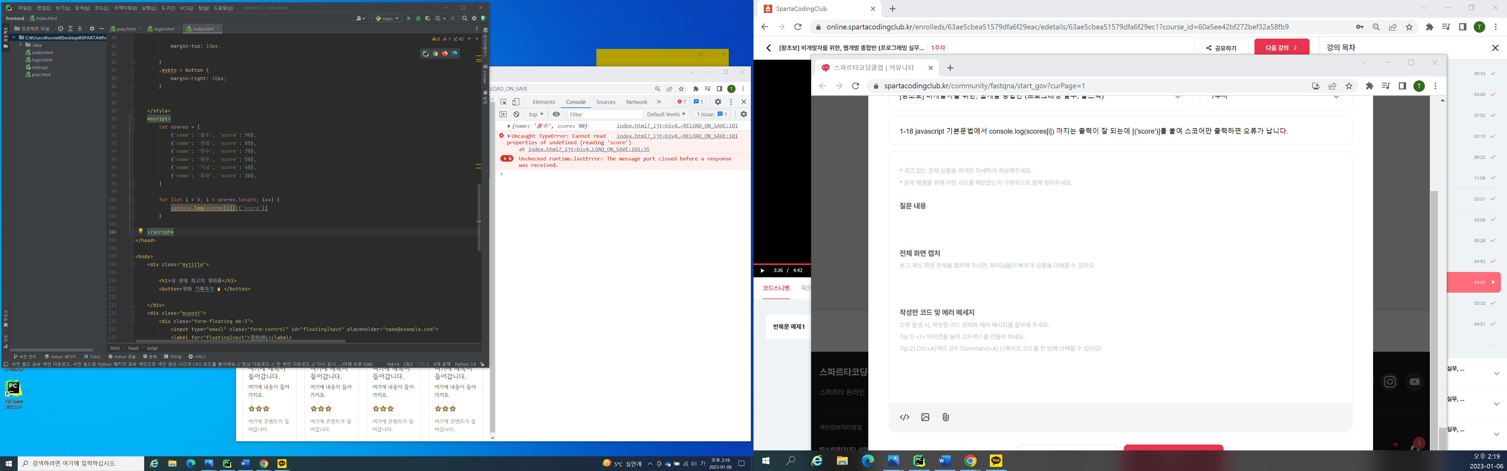
Task: Switch to prac.html editor tab
Action: [126, 29]
